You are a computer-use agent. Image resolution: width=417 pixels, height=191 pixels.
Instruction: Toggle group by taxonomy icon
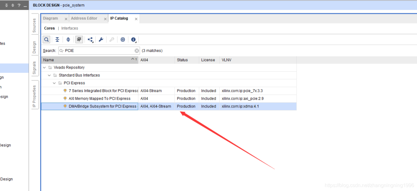[x=79, y=40]
